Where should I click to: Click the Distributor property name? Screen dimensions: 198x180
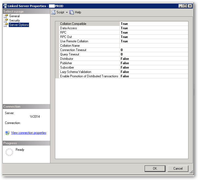coord(66,59)
